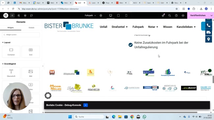Image resolution: width=214 pixels, height=120 pixels.
Task: Open the Windows Start menu
Action: [x=70, y=117]
